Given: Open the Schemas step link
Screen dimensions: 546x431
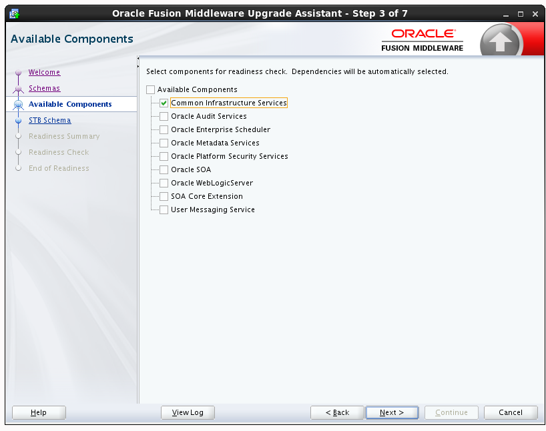Looking at the screenshot, I should (x=44, y=88).
